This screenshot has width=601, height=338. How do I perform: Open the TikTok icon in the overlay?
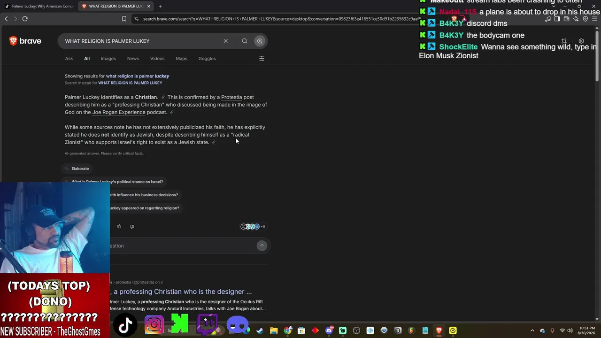[125, 325]
